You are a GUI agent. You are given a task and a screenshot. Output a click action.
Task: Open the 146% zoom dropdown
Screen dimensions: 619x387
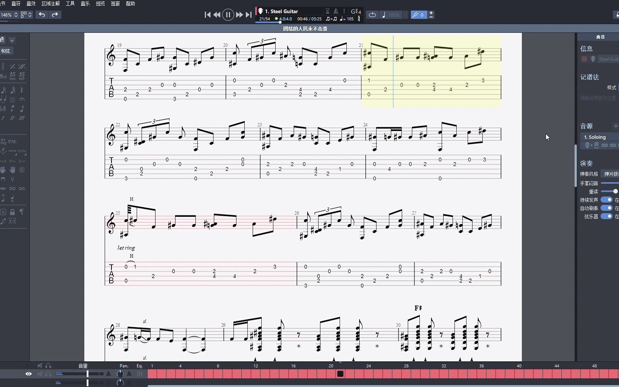click(x=9, y=15)
